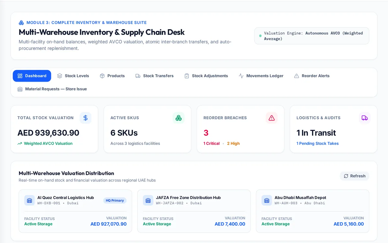Open the Stock Levels tab
The height and width of the screenshot is (243, 388).
click(x=73, y=76)
